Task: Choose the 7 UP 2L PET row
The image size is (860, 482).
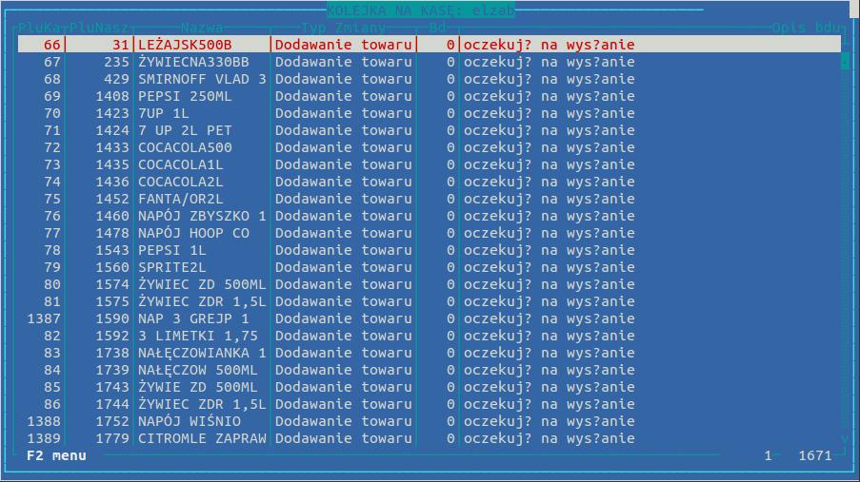Action: [x=429, y=130]
